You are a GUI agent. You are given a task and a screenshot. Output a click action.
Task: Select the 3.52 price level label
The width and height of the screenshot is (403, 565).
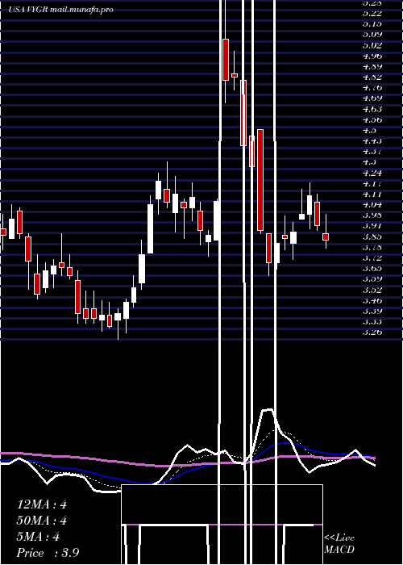pos(372,290)
